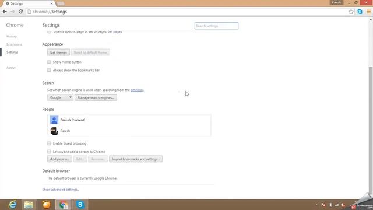Click the ninja avatar icon
The height and width of the screenshot is (210, 373).
[x=54, y=131]
